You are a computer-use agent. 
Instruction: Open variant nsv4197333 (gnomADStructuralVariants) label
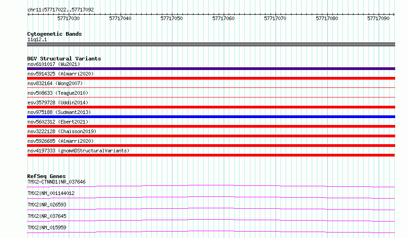click(78, 151)
